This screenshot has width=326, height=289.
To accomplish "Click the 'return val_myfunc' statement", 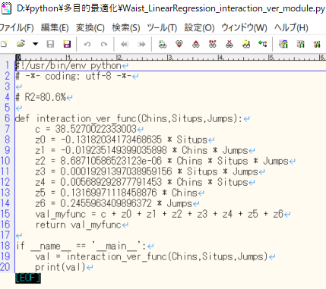I will pos(78,225).
